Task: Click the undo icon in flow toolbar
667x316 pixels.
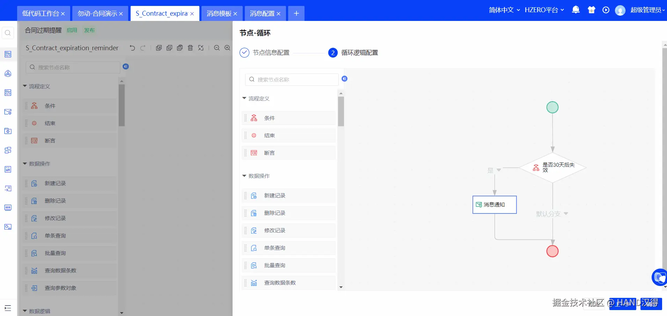Action: click(132, 48)
